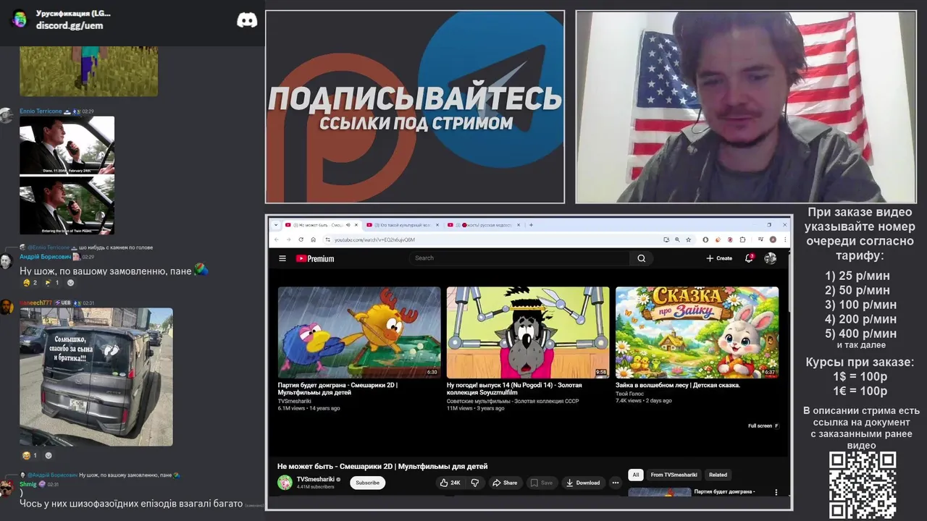Open the Смешарики billiards video thumbnail
The image size is (927, 521).
tap(359, 332)
